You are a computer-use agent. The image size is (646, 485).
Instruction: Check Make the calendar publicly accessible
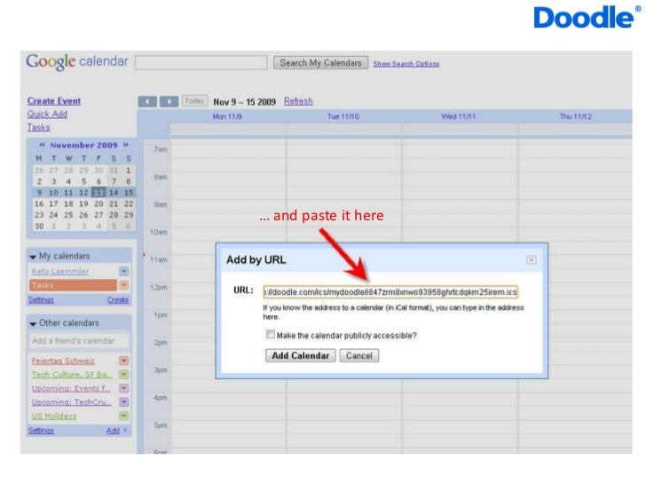coord(271,335)
